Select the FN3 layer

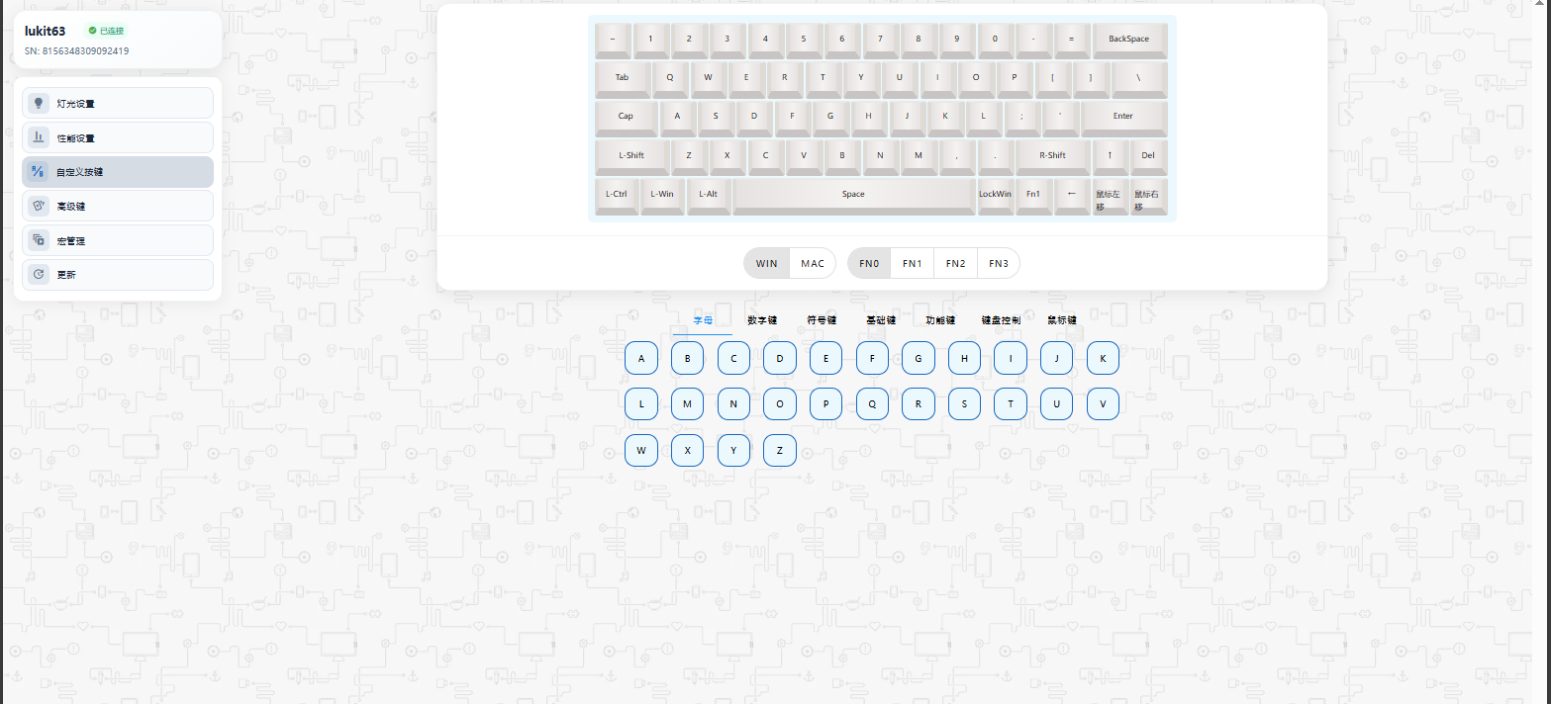tap(999, 263)
